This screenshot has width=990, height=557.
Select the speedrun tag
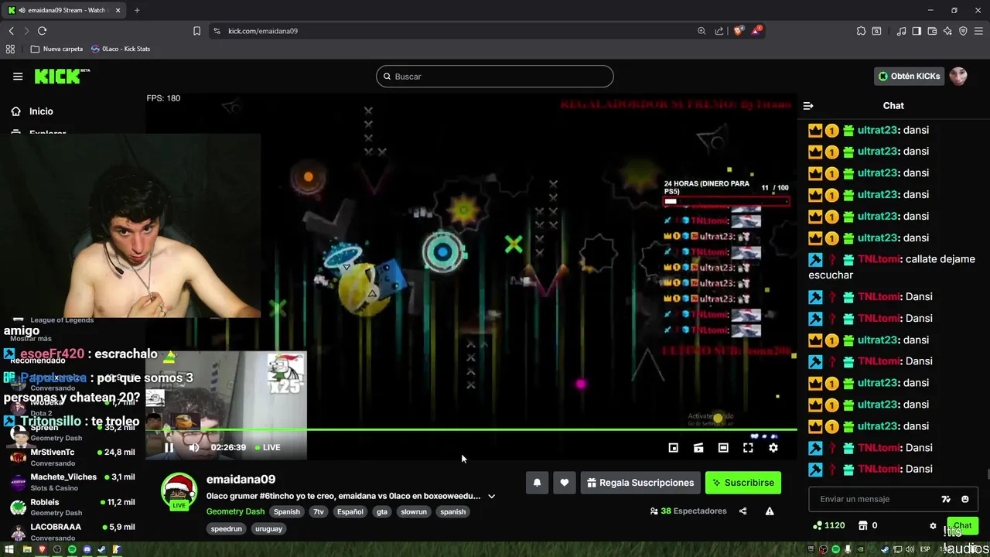click(x=227, y=528)
